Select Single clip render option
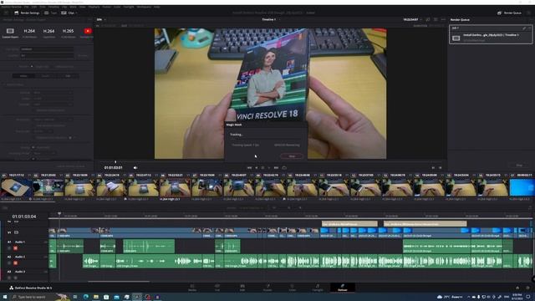535x301 pixels. (40, 67)
